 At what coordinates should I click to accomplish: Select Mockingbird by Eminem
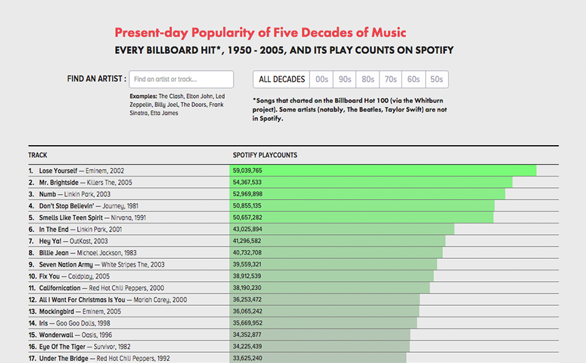tap(80, 311)
